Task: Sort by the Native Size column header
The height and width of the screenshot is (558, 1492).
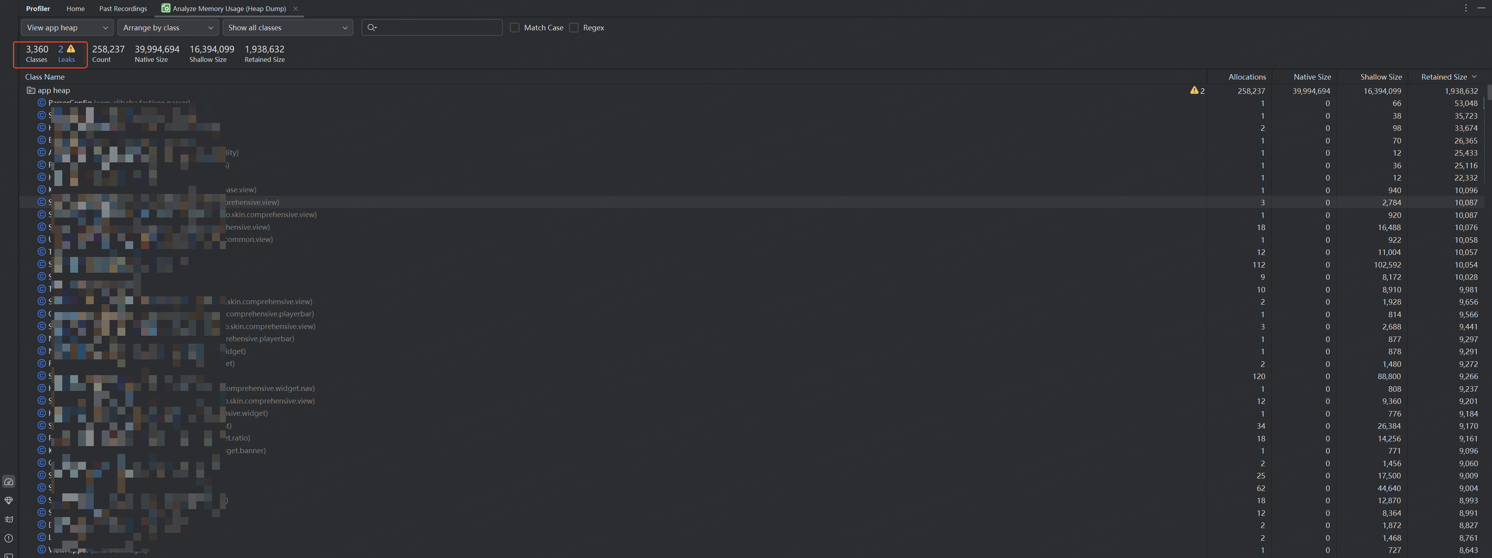Action: pyautogui.click(x=1312, y=77)
